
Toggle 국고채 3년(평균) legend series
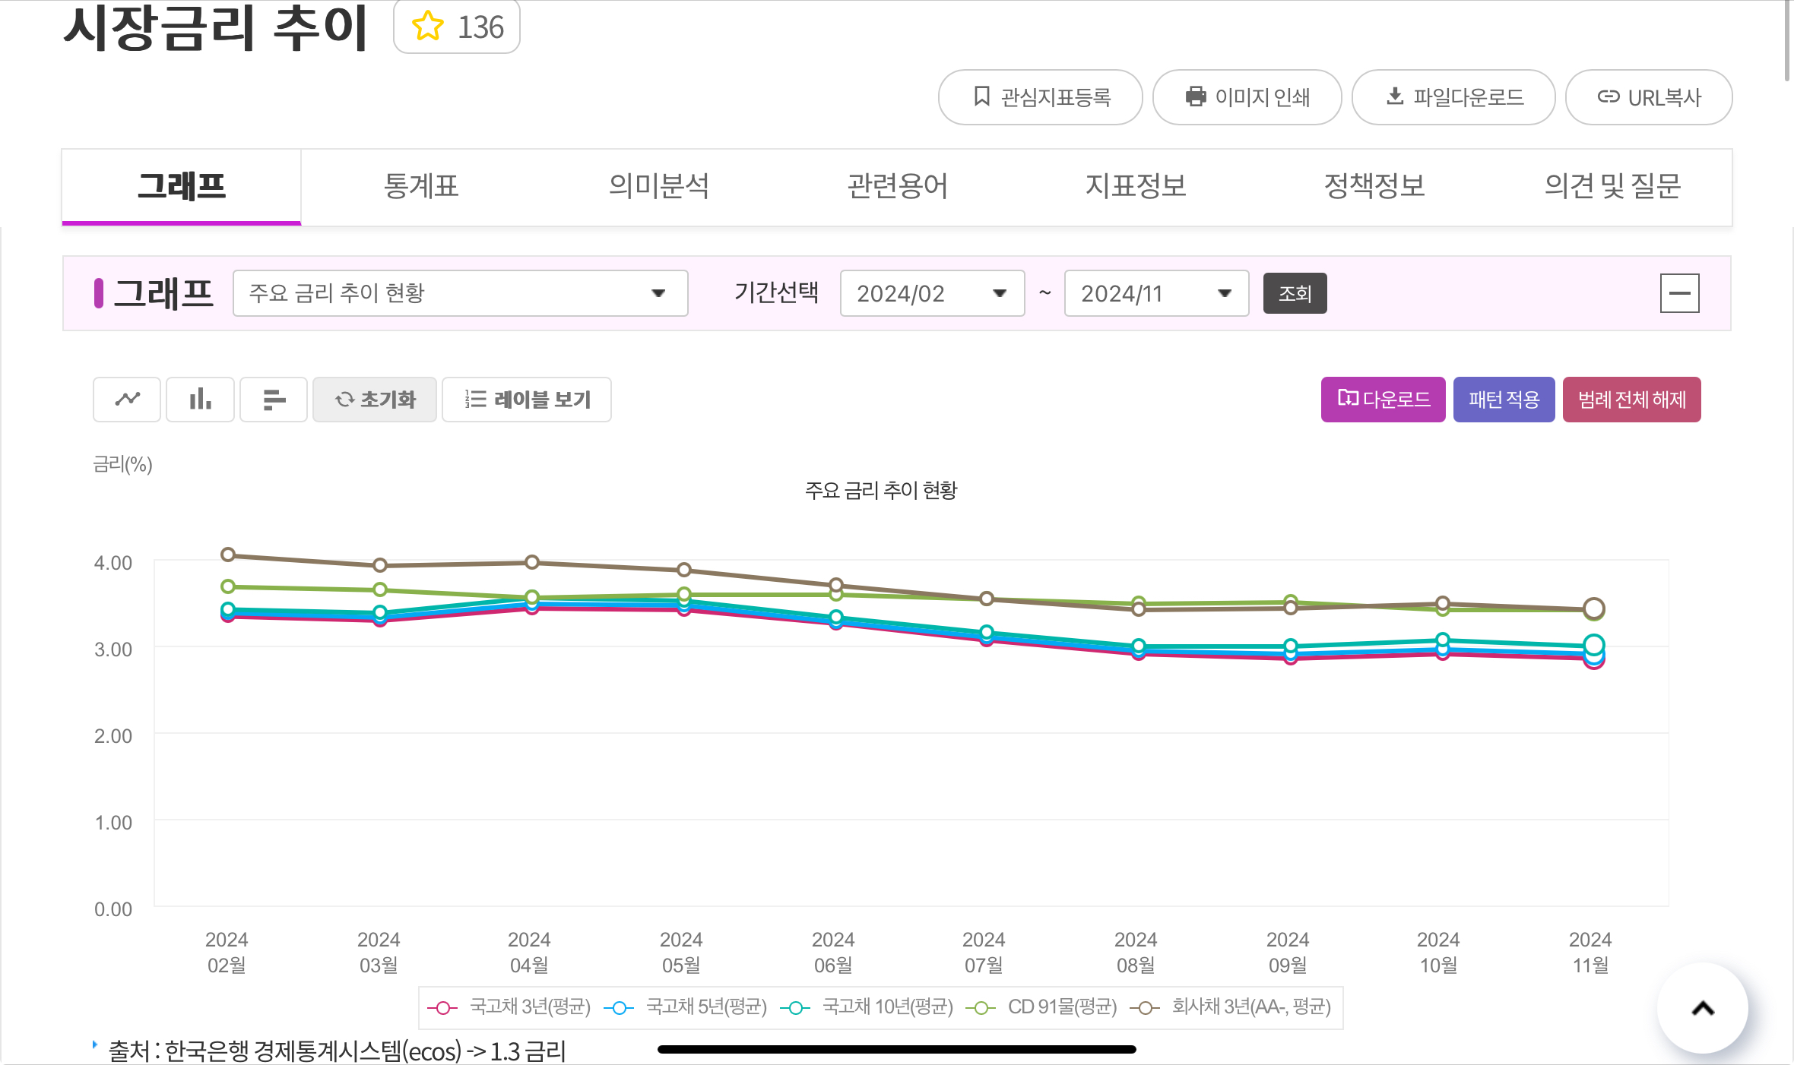(x=509, y=1007)
